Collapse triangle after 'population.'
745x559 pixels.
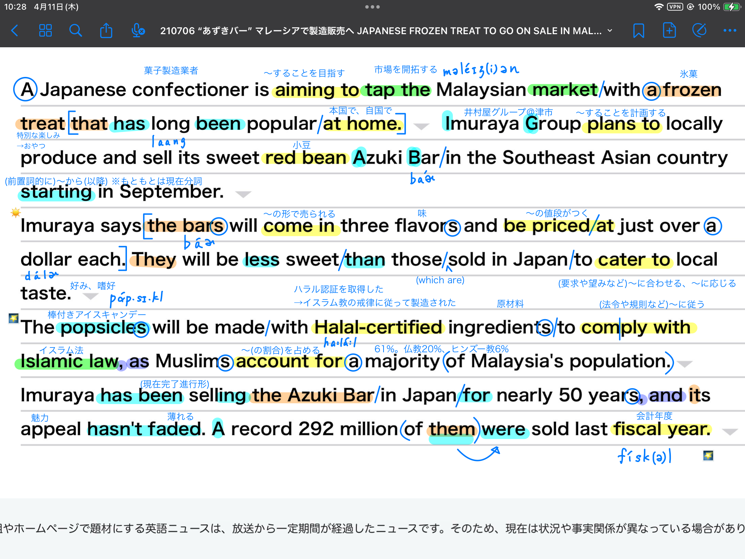click(685, 364)
